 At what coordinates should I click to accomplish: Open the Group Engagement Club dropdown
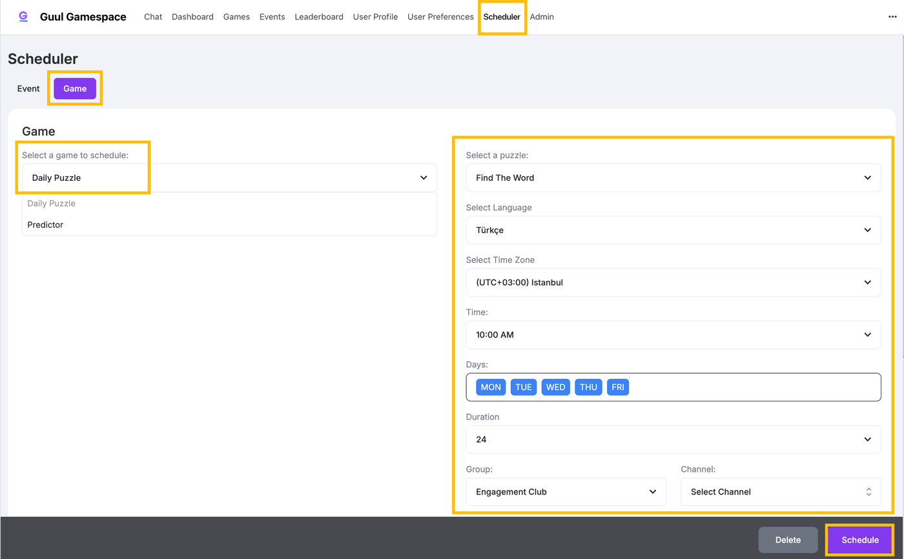tap(566, 492)
